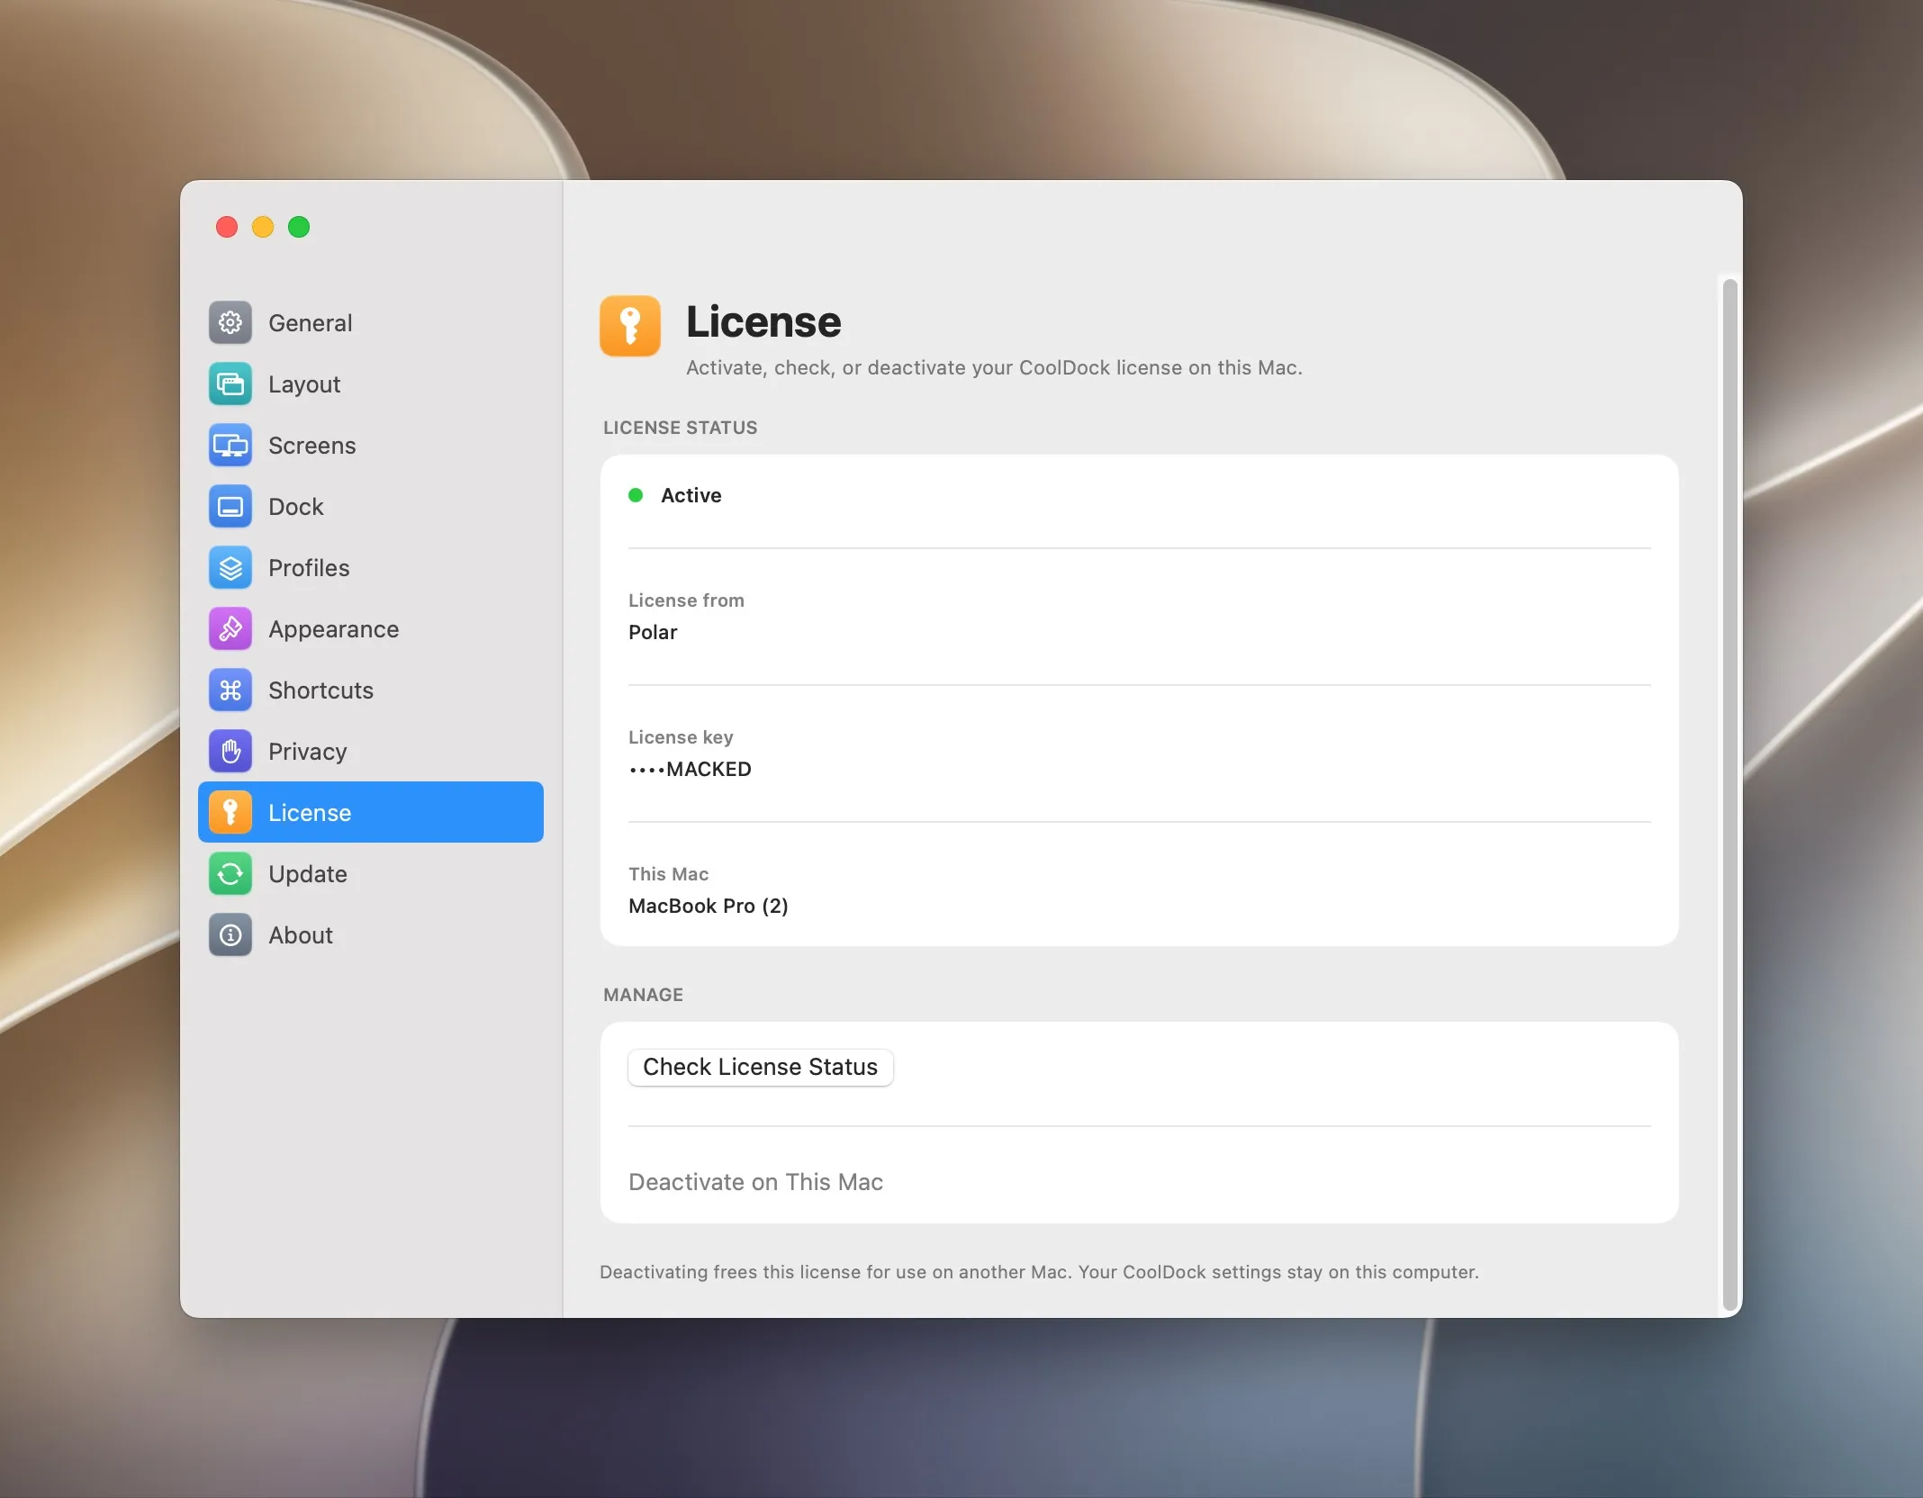Open the General settings tab
Viewport: 1923px width, 1498px height.
pos(371,322)
